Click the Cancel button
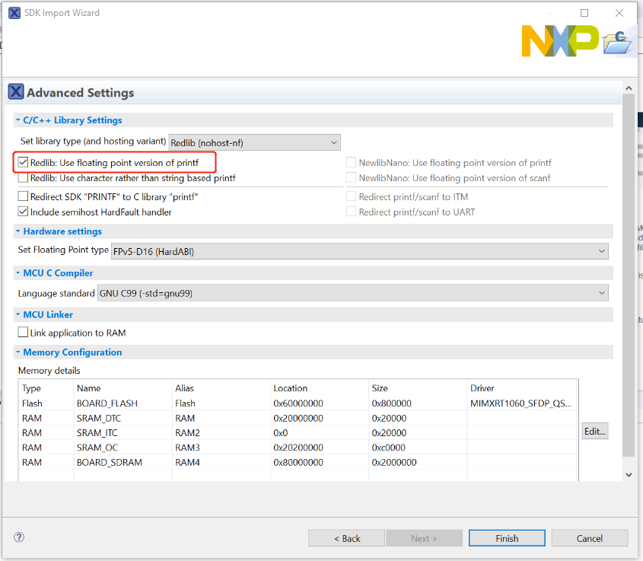643x561 pixels. tap(589, 538)
